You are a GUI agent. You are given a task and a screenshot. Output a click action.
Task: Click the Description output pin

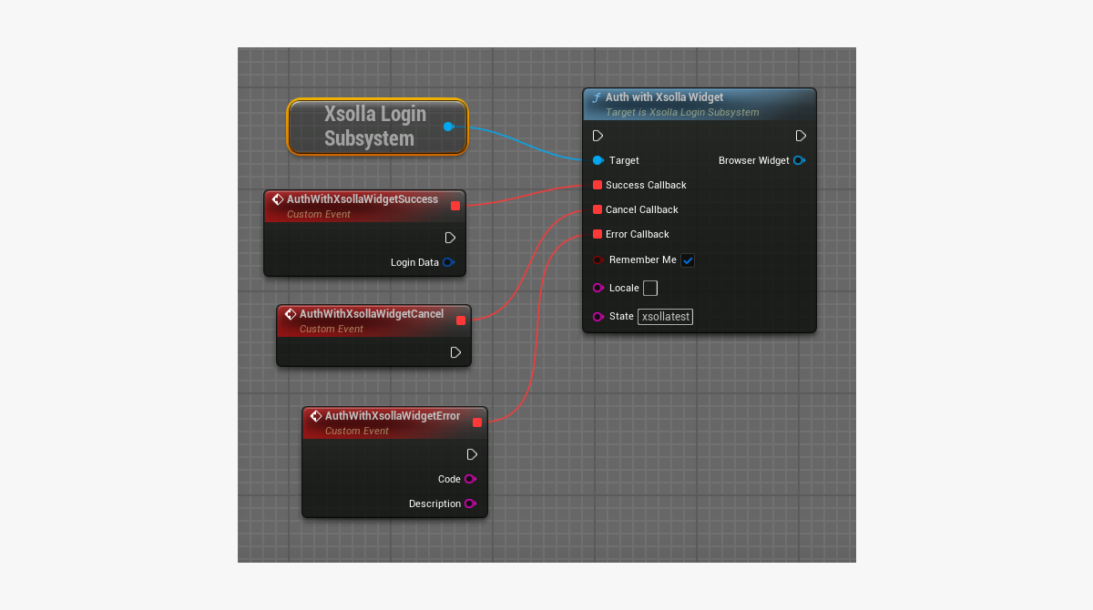tap(470, 503)
